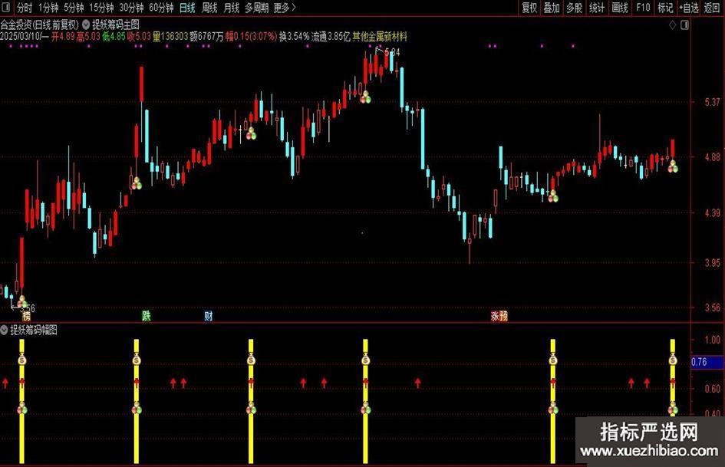Click the 预 forecast event marker
This screenshot has height=467, width=725.
tap(503, 316)
